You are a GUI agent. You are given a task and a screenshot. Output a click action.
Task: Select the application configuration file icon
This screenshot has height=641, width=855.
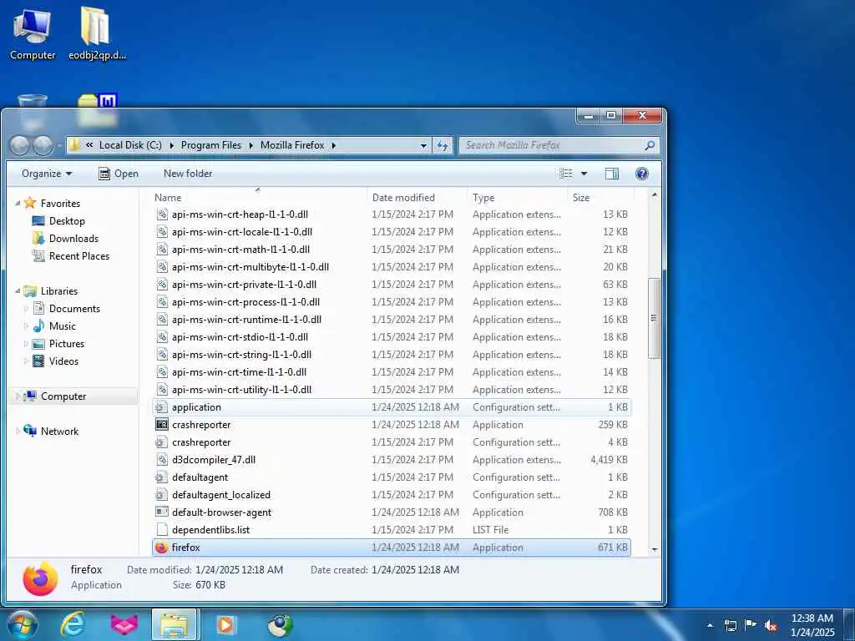pos(161,407)
